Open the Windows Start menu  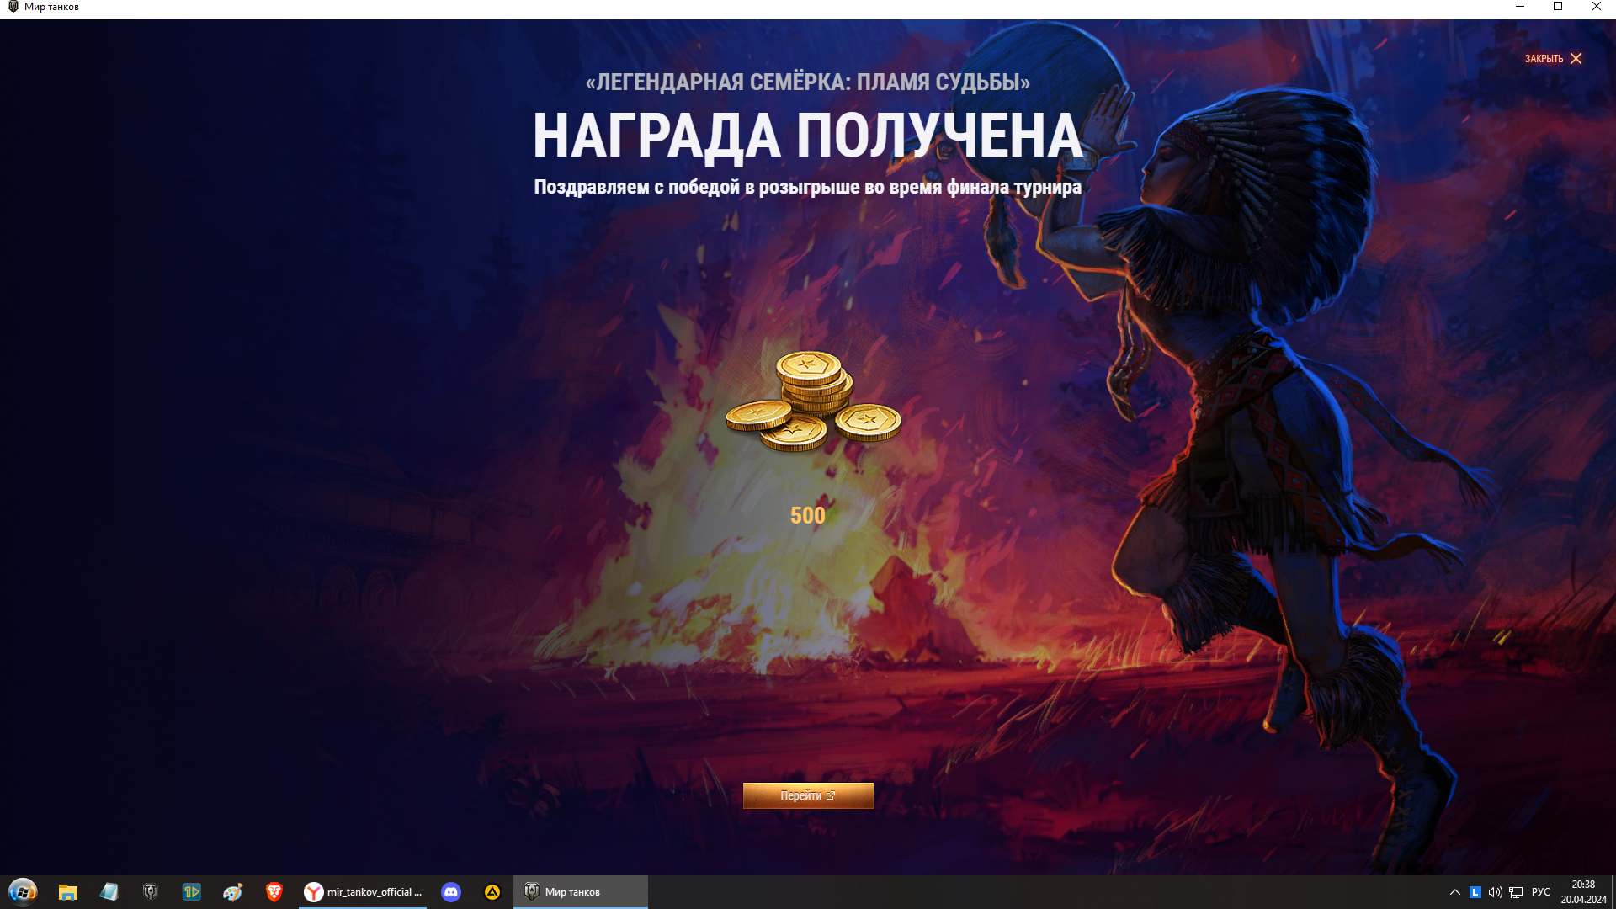click(23, 891)
